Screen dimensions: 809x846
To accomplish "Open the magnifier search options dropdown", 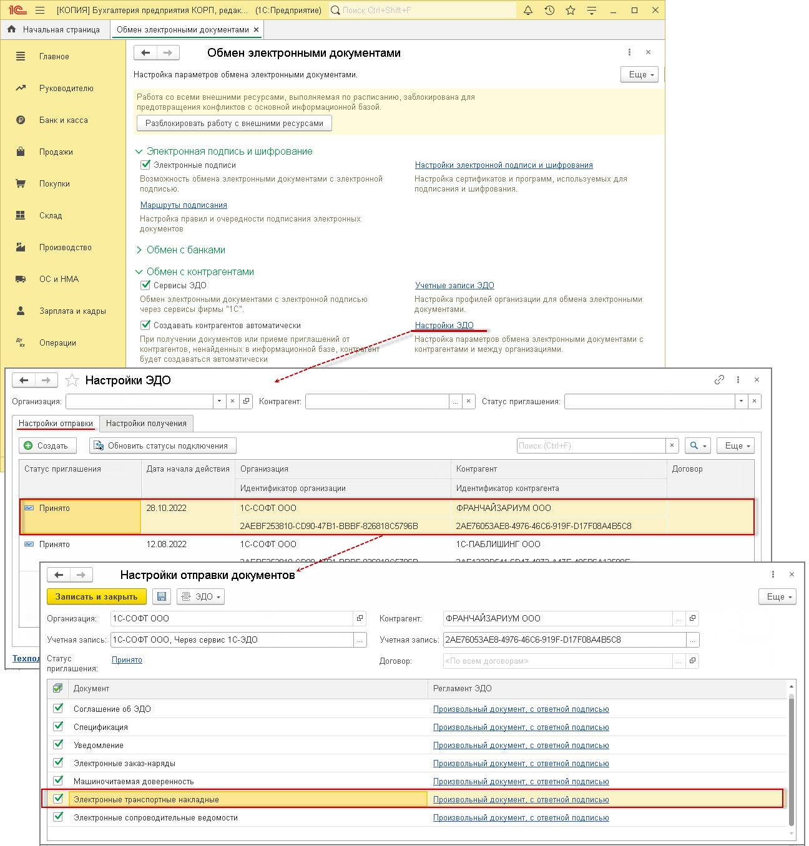I will tap(698, 445).
